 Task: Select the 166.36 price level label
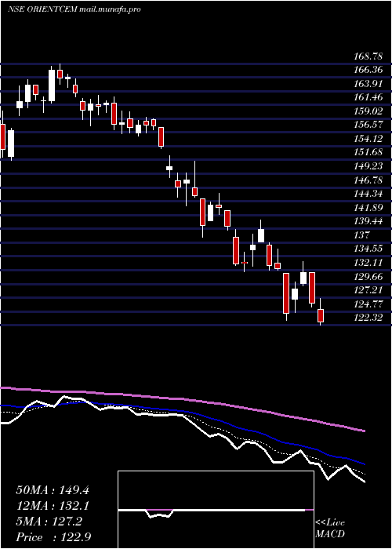click(368, 70)
